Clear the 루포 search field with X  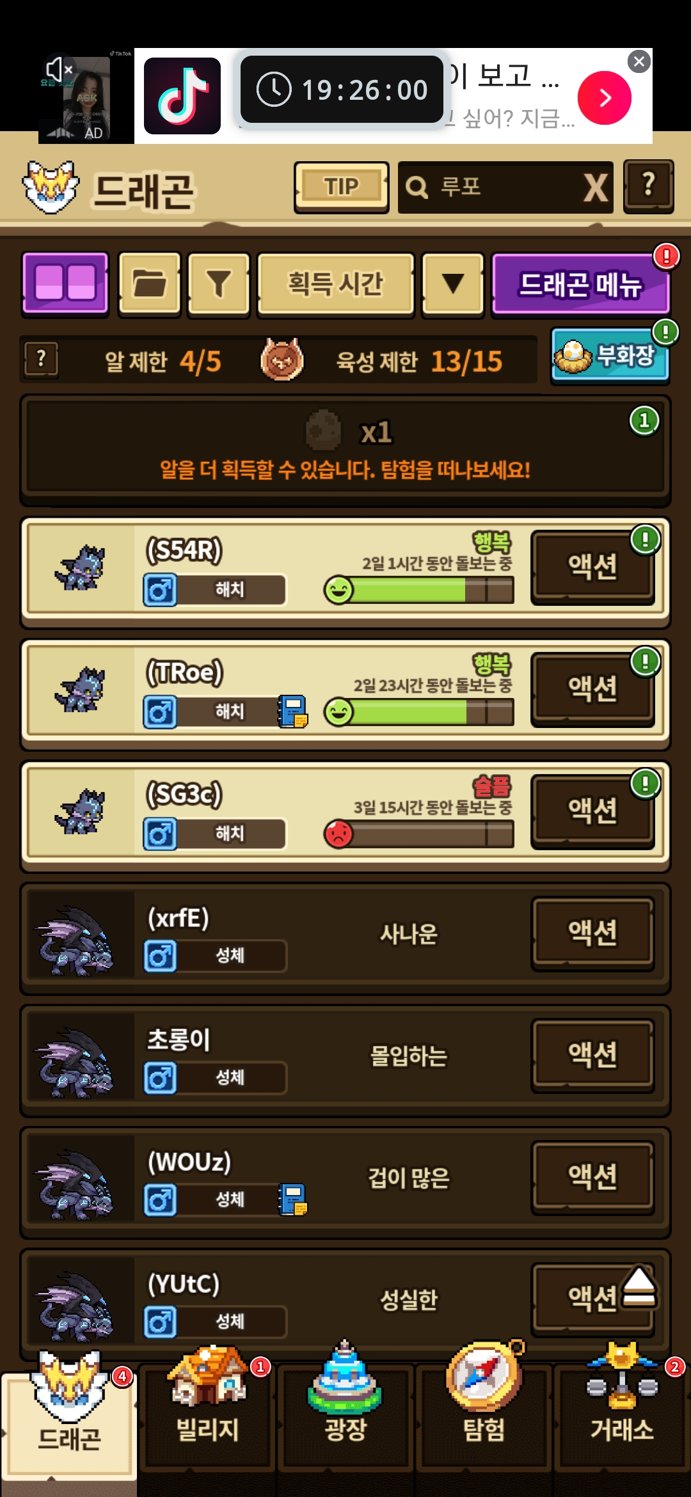pyautogui.click(x=596, y=187)
